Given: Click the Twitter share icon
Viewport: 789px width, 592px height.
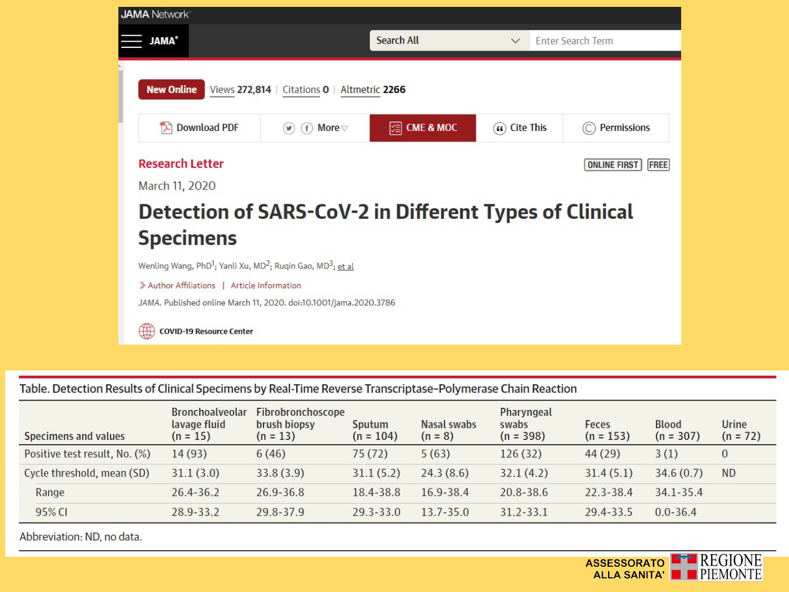Looking at the screenshot, I should (289, 128).
